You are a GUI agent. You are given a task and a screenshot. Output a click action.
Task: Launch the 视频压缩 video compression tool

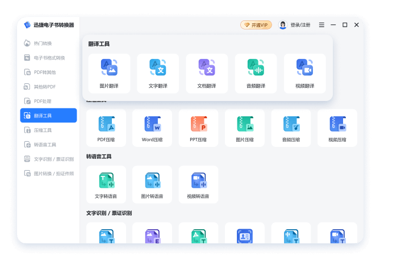click(337, 128)
